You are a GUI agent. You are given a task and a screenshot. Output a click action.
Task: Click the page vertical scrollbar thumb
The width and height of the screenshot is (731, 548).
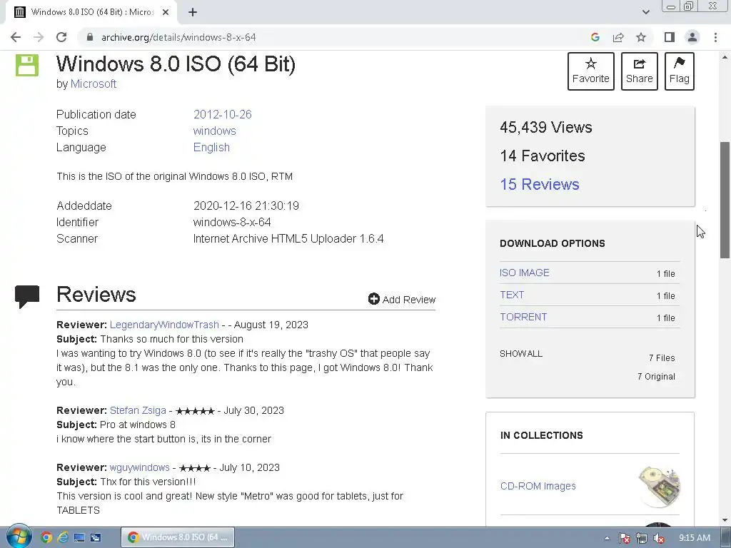(x=725, y=200)
